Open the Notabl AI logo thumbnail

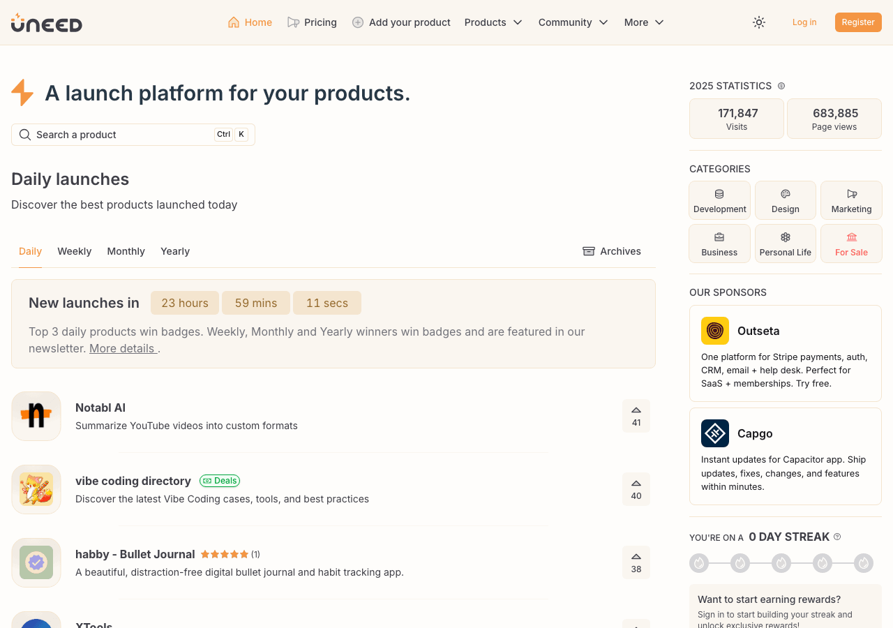pos(36,416)
